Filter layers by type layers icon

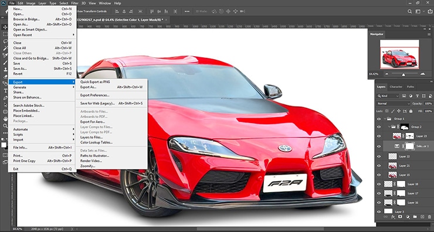(417, 96)
